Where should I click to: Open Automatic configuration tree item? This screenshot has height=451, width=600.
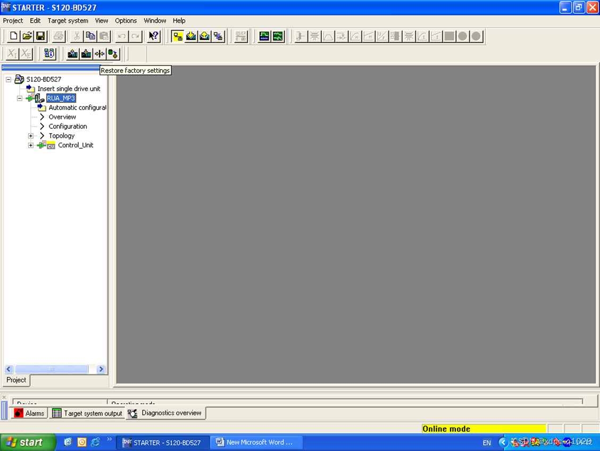(77, 107)
